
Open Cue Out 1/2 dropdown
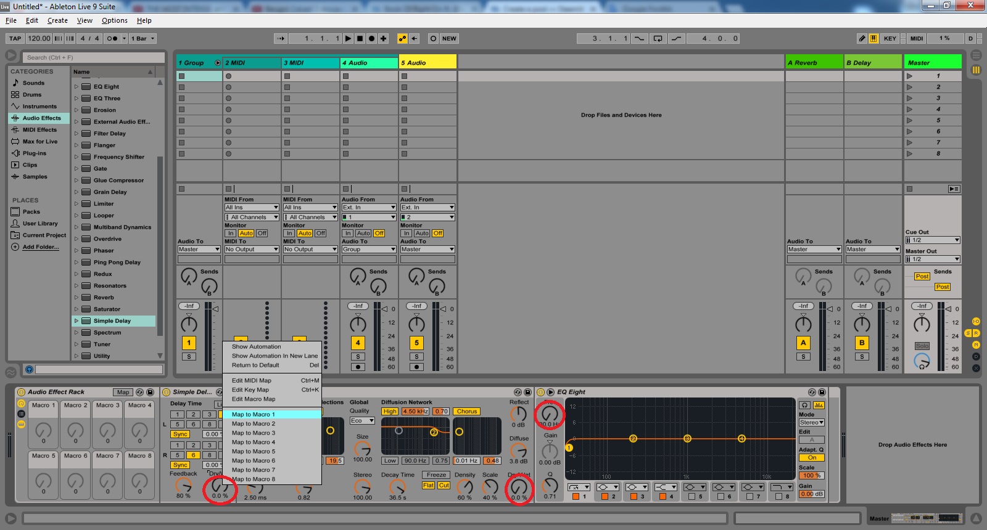click(x=933, y=240)
